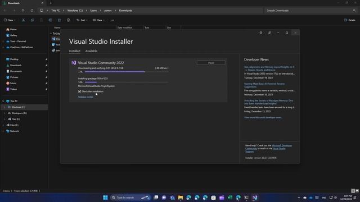Click the taskbar Type to search box
This screenshot has height=202, width=360.
tap(130, 198)
